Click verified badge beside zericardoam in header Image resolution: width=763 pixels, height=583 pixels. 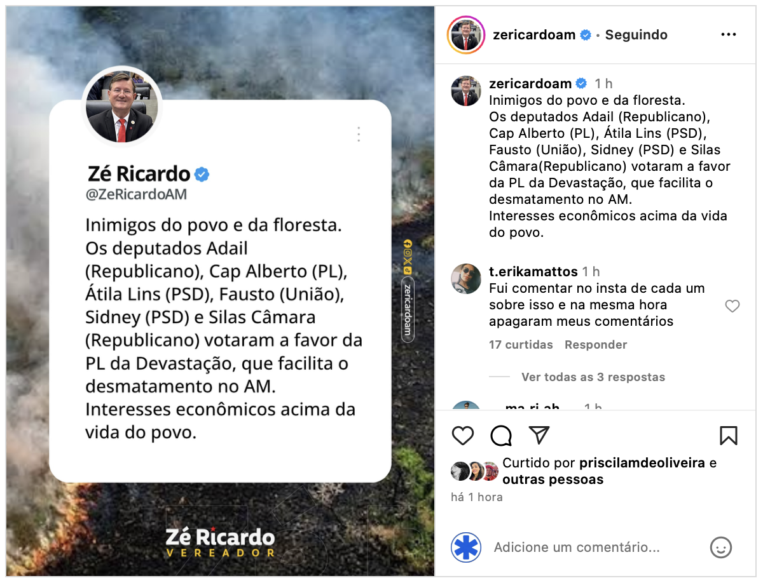pos(586,35)
